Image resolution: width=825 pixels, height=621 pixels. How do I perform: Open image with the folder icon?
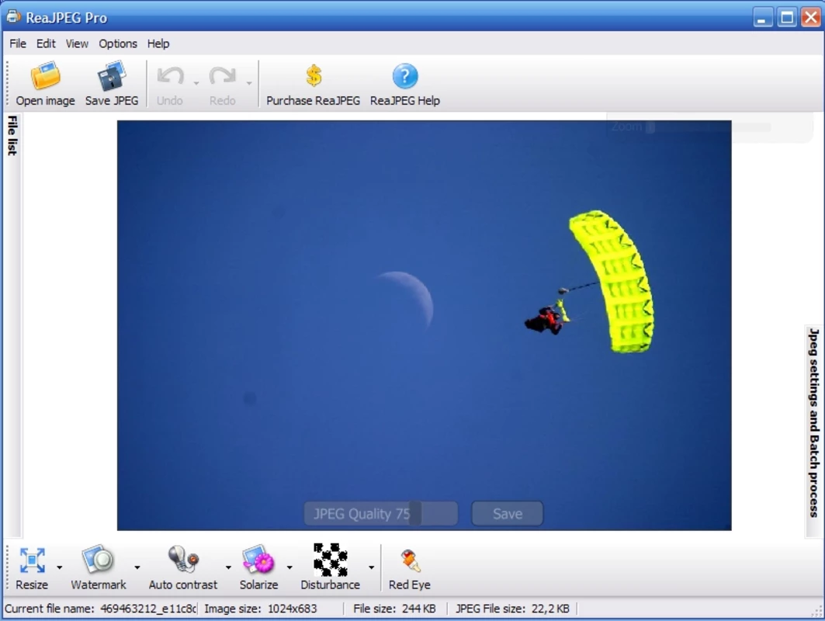[x=45, y=84]
